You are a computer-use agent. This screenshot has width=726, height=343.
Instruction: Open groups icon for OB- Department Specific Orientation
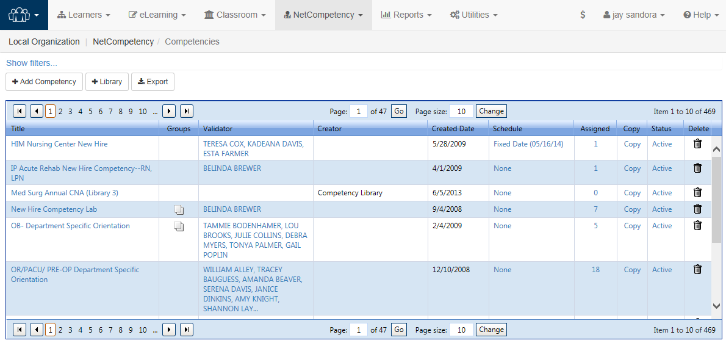[x=179, y=226]
